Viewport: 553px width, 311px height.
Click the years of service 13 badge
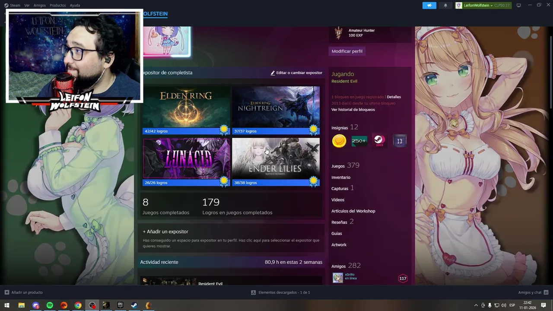(400, 141)
